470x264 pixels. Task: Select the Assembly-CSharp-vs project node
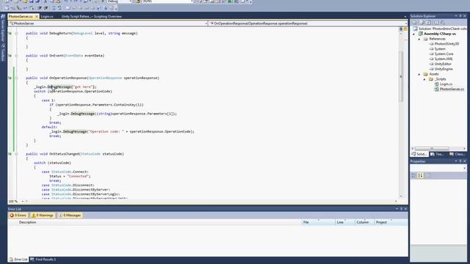pos(440,34)
